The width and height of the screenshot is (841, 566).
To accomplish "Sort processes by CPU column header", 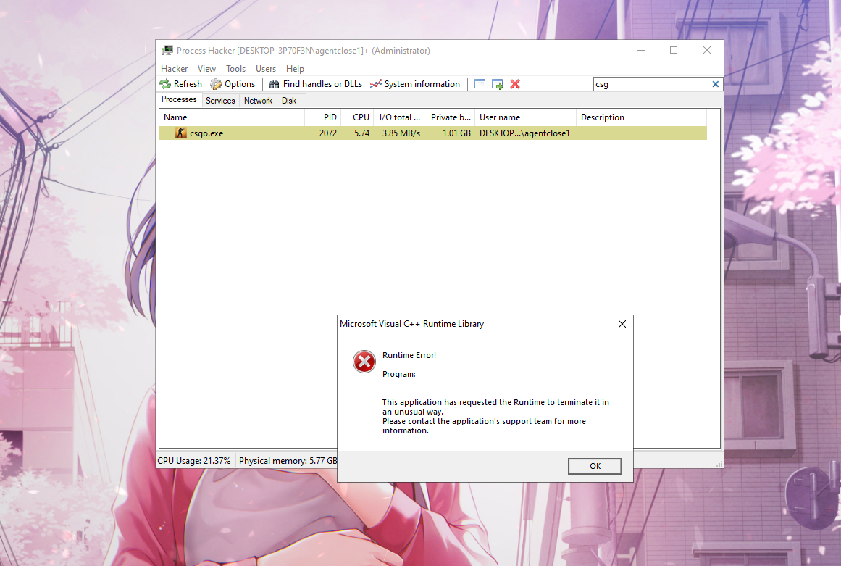I will pyautogui.click(x=361, y=117).
